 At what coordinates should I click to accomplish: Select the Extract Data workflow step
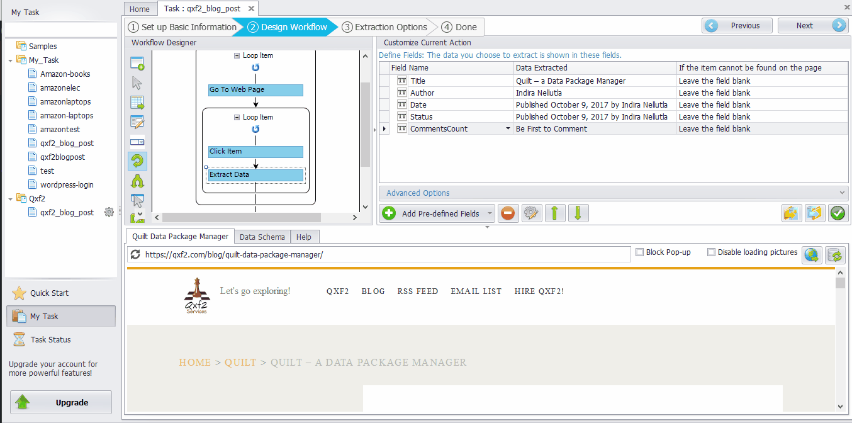(x=255, y=174)
